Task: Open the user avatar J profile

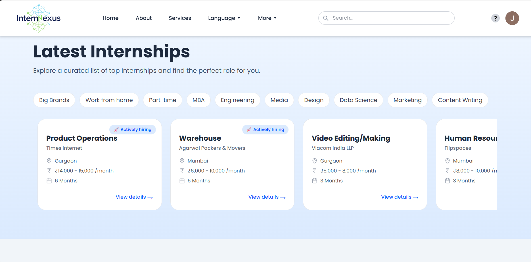Action: point(512,18)
